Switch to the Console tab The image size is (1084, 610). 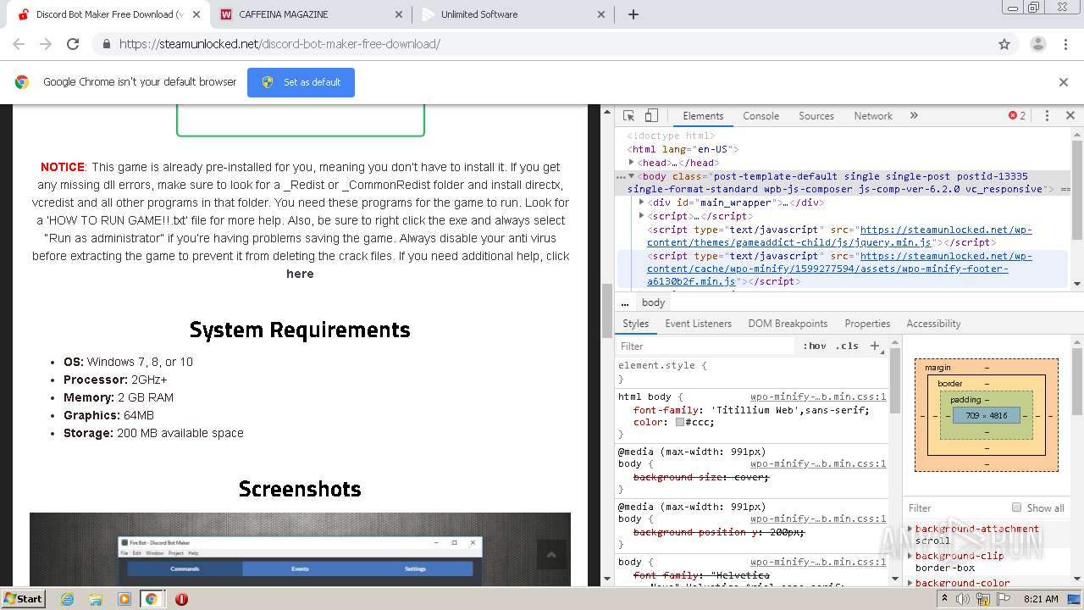point(760,116)
